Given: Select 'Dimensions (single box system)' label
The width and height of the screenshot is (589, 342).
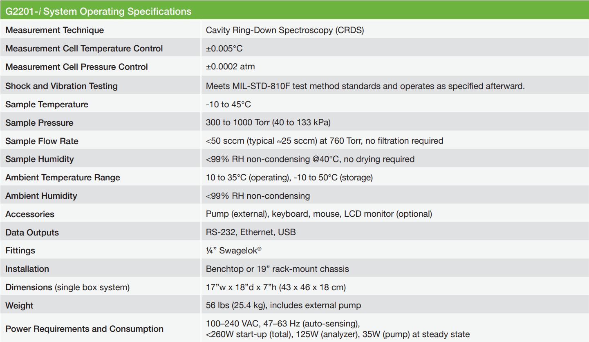Looking at the screenshot, I should [x=67, y=287].
